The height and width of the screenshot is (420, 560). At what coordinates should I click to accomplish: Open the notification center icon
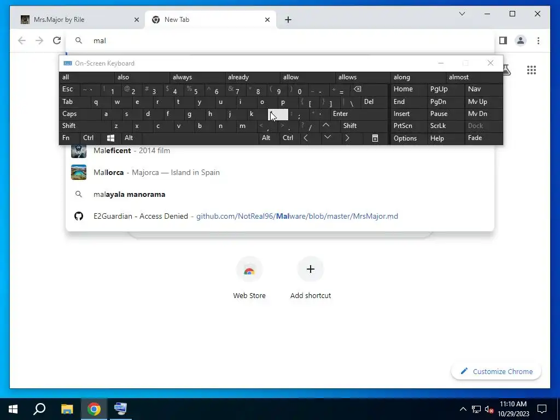(x=542, y=409)
